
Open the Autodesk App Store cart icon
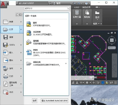tap(75, 3)
